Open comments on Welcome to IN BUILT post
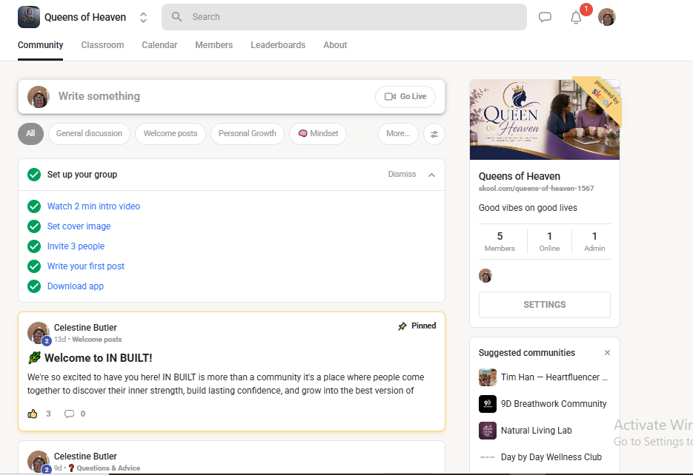Viewport: 693px width, 475px height. click(70, 414)
